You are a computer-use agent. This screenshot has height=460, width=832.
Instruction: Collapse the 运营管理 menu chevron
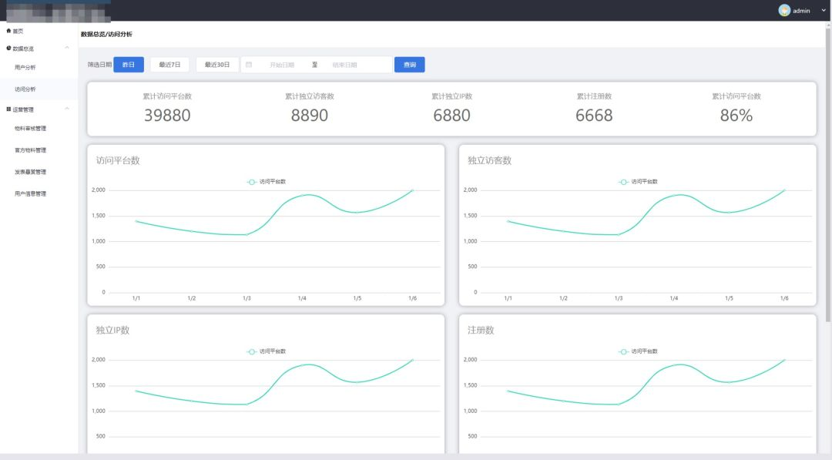click(x=67, y=109)
